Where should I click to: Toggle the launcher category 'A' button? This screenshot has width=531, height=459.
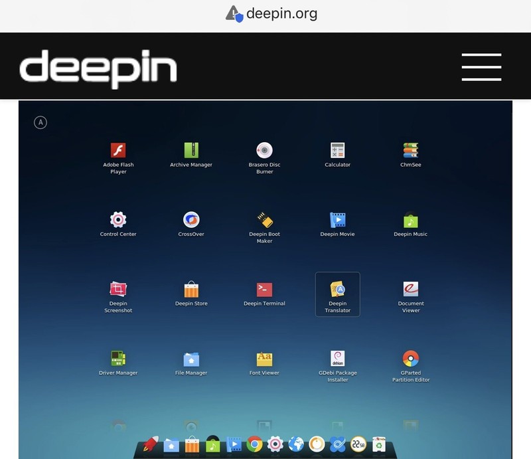[40, 122]
